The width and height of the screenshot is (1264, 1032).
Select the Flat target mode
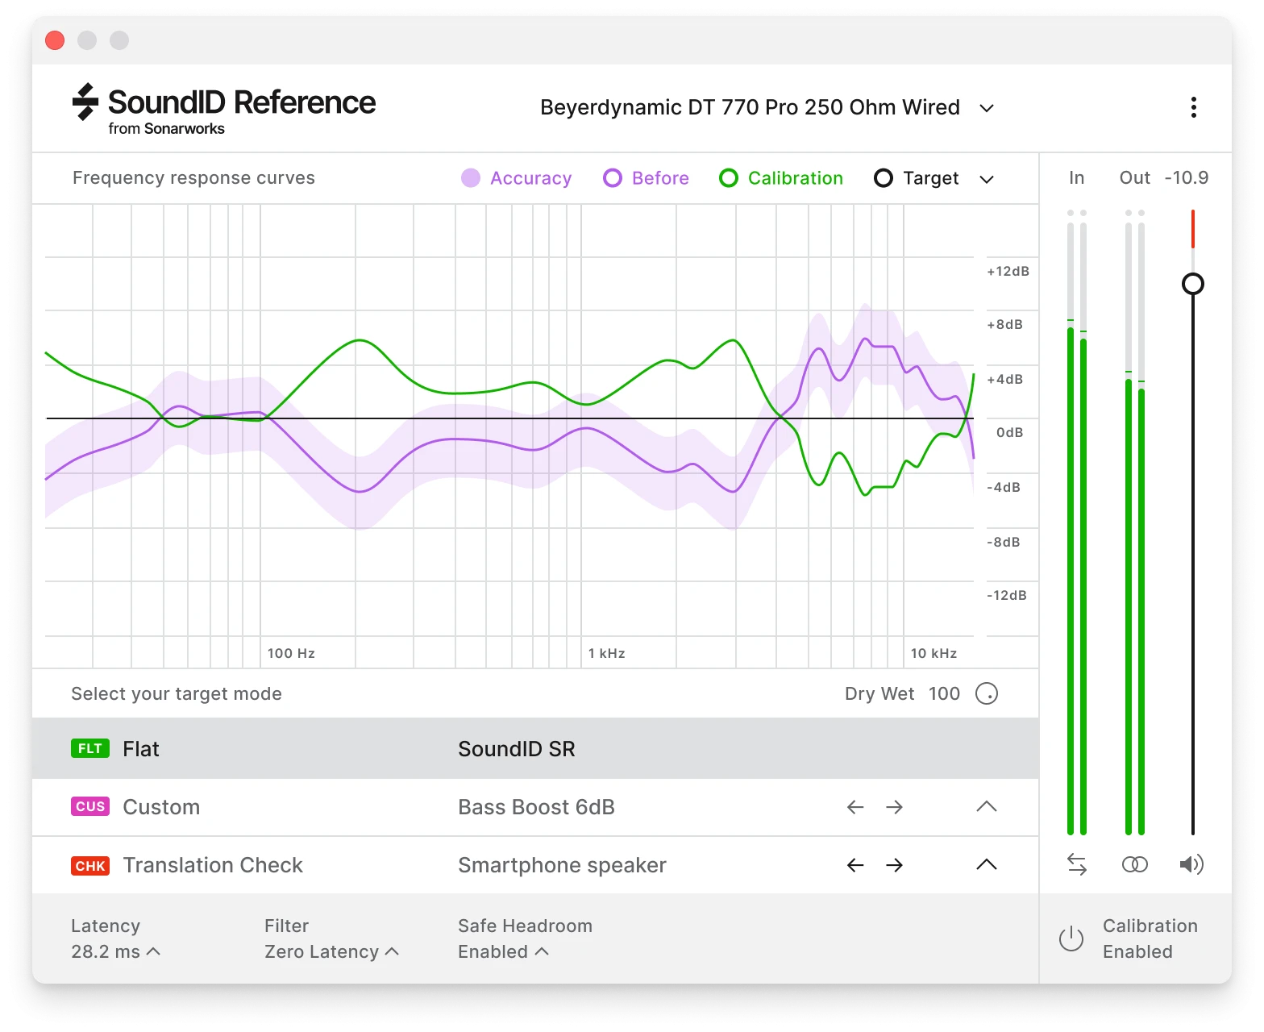click(141, 749)
